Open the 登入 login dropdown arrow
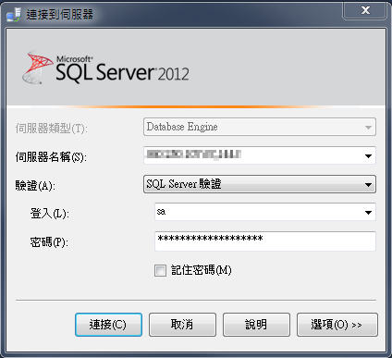The height and width of the screenshot is (358, 392). click(x=368, y=213)
